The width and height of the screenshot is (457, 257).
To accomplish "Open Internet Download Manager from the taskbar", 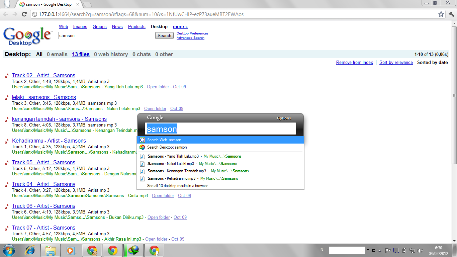I will pyautogui.click(x=133, y=250).
